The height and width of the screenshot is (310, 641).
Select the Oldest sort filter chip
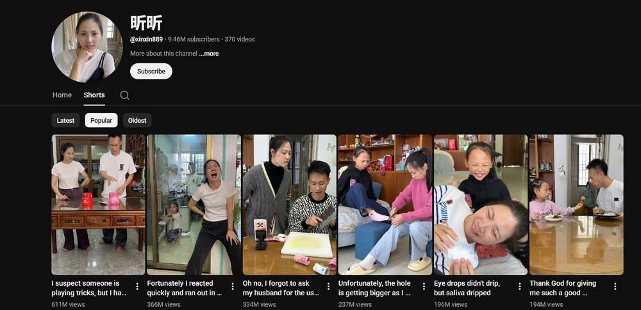(x=137, y=120)
